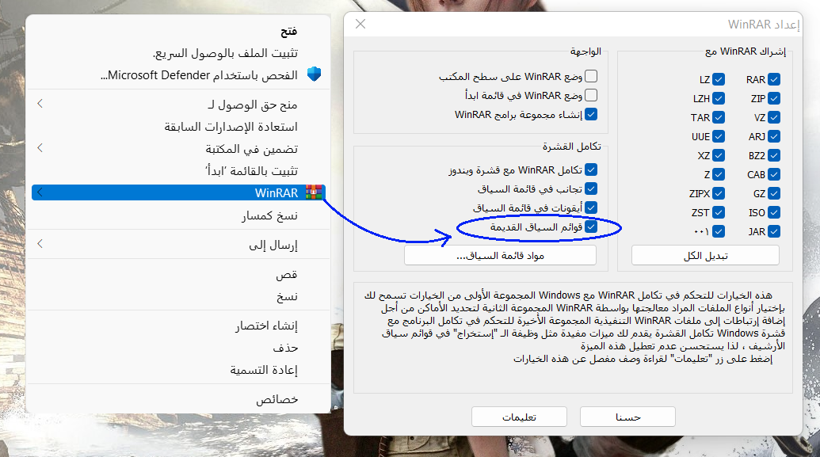Screen dimensions: 820x457
Task: Toggle 'أيقونات في قائمة السياق' checkbox
Action: click(x=591, y=208)
